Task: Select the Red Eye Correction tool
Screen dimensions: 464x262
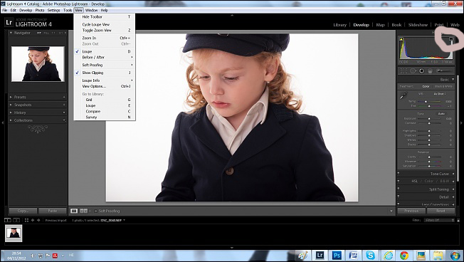Action: click(422, 70)
